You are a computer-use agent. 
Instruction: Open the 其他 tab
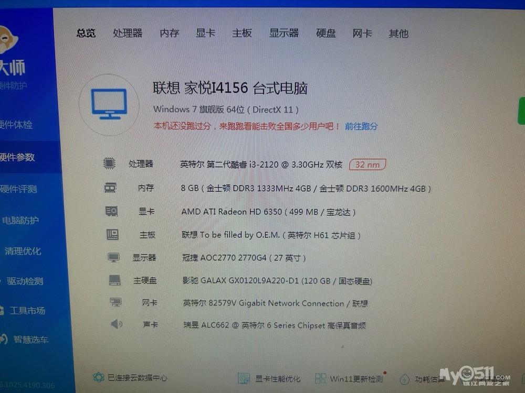pos(398,34)
